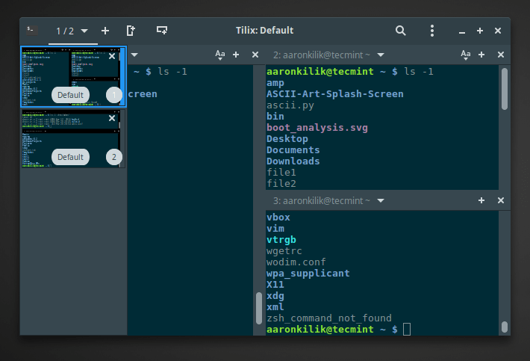
Task: Open the Aa text options in terminal 2
Action: 466,55
